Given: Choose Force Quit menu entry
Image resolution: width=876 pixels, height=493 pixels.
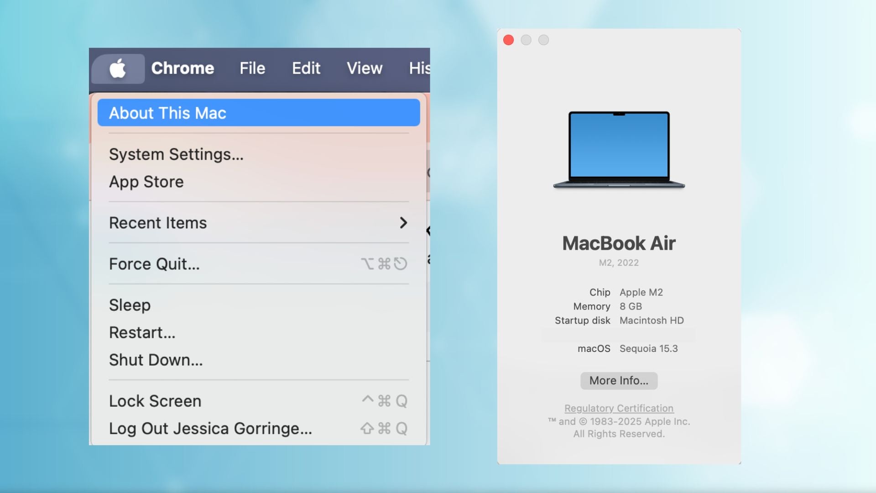Looking at the screenshot, I should click(259, 264).
